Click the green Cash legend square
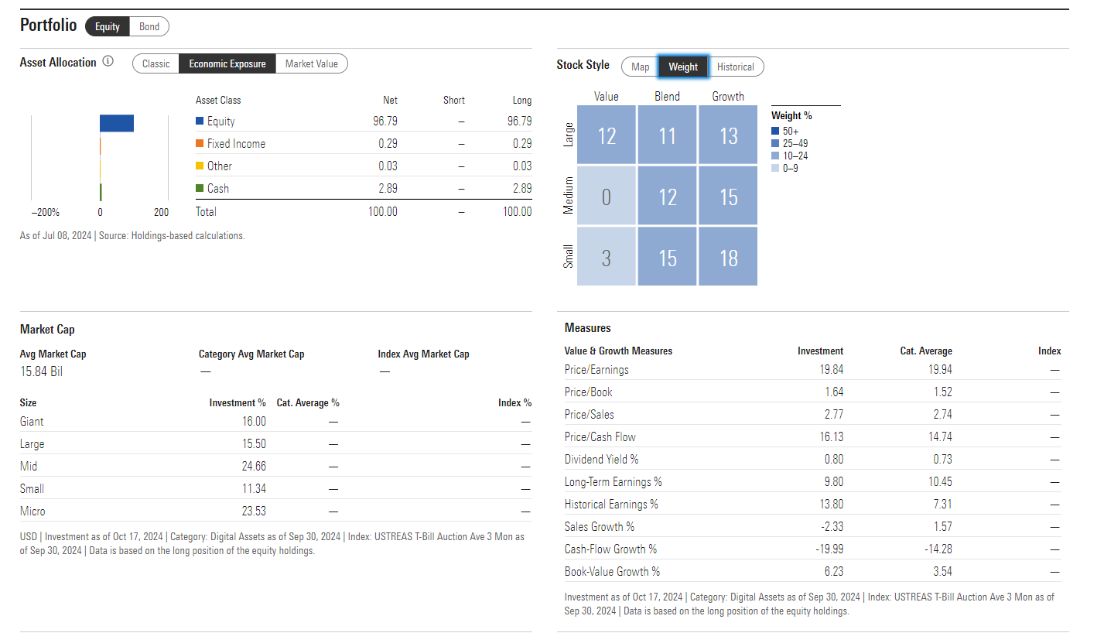 coord(200,188)
